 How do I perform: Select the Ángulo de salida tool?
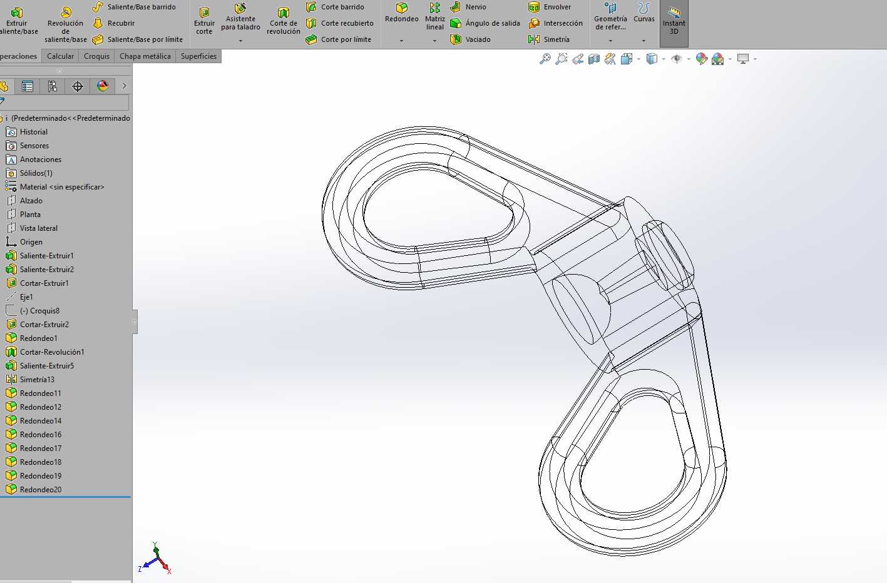(x=485, y=23)
